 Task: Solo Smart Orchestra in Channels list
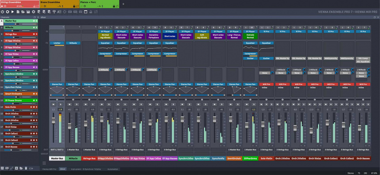point(37,94)
